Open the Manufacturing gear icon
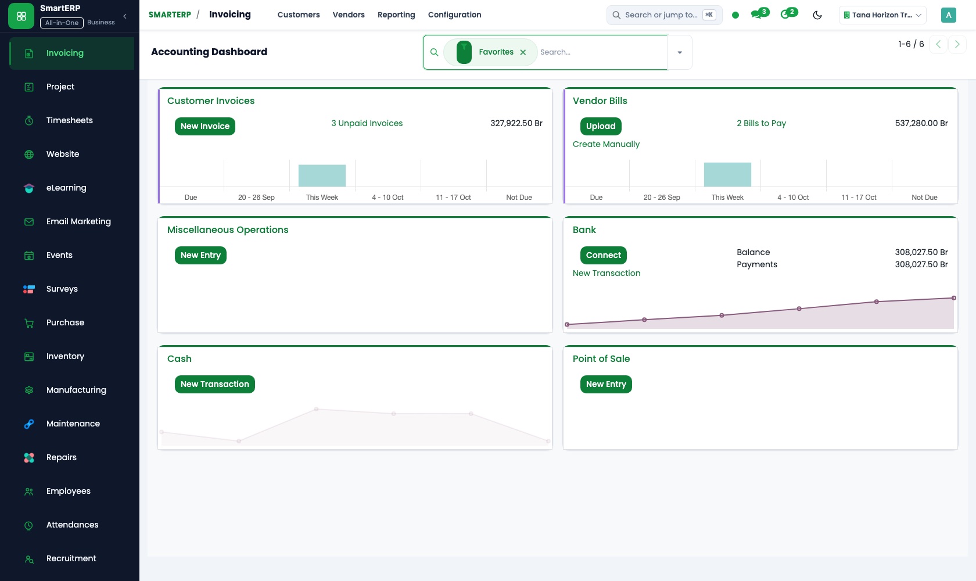 point(29,390)
